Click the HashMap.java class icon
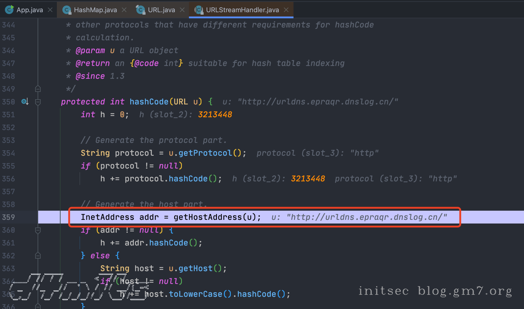The height and width of the screenshot is (309, 524). (x=67, y=10)
